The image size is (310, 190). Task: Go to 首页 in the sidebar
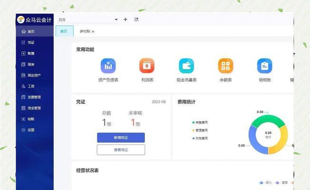pos(35,31)
